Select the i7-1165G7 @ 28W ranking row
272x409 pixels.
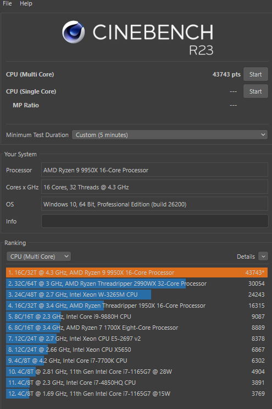pos(137,372)
